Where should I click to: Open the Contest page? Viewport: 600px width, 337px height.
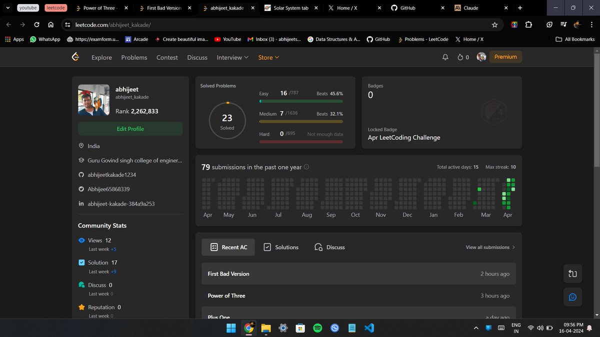click(167, 57)
